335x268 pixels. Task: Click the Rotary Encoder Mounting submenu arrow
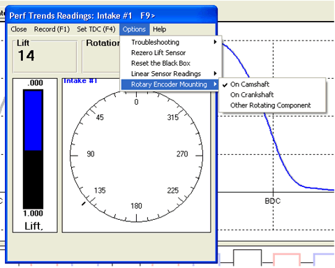coord(215,84)
